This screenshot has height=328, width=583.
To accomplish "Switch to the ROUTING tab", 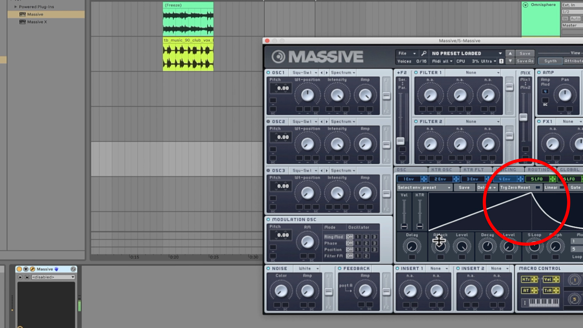I will click(540, 170).
